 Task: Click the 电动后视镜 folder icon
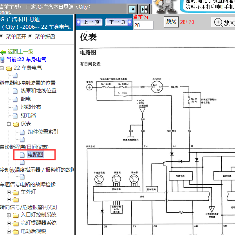pyautogui.click(x=16, y=232)
